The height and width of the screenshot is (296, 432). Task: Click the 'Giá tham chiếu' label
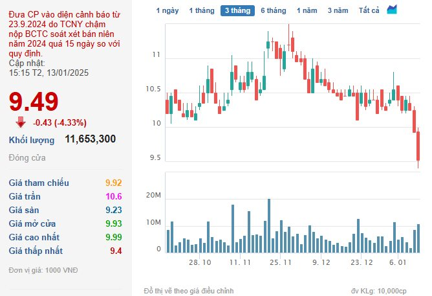click(39, 183)
